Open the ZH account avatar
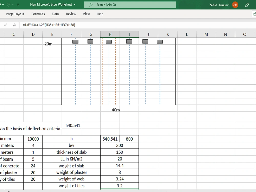The image size is (256, 192). [235, 5]
